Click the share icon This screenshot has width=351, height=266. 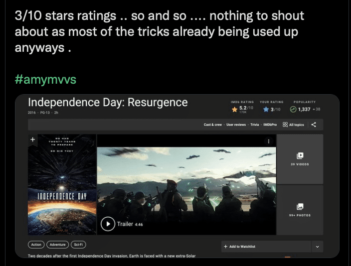314,125
